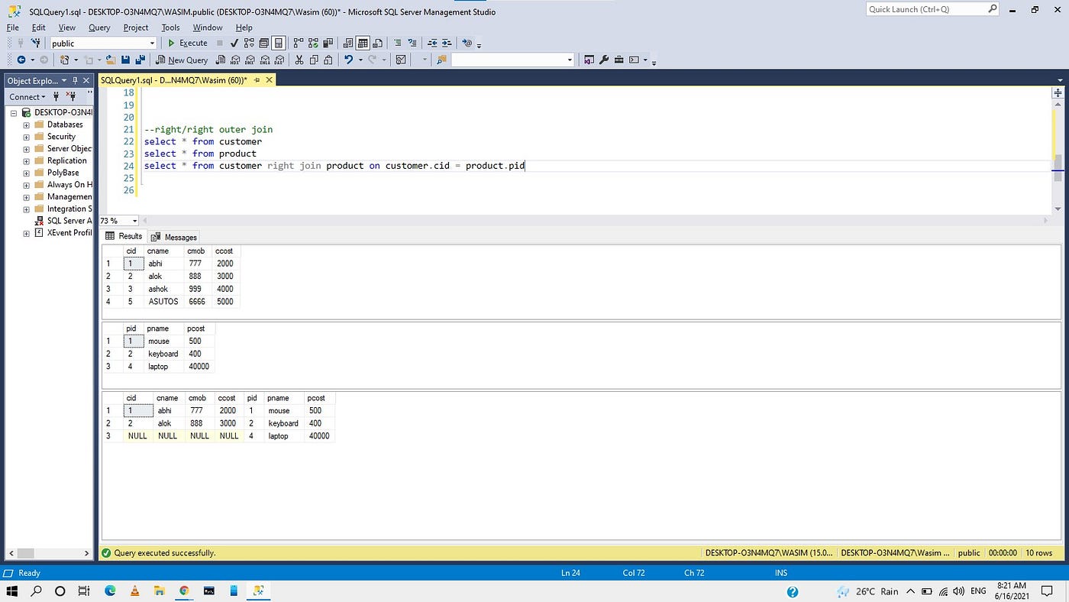Open the Query menu
1069x602 pixels.
point(99,28)
